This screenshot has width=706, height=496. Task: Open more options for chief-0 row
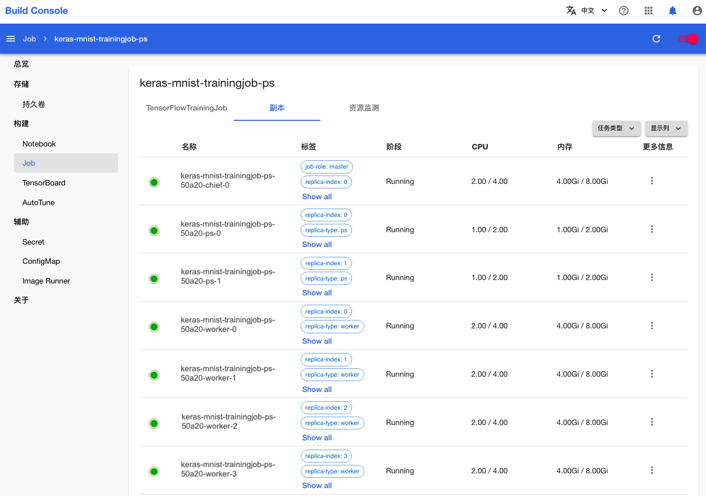[652, 181]
